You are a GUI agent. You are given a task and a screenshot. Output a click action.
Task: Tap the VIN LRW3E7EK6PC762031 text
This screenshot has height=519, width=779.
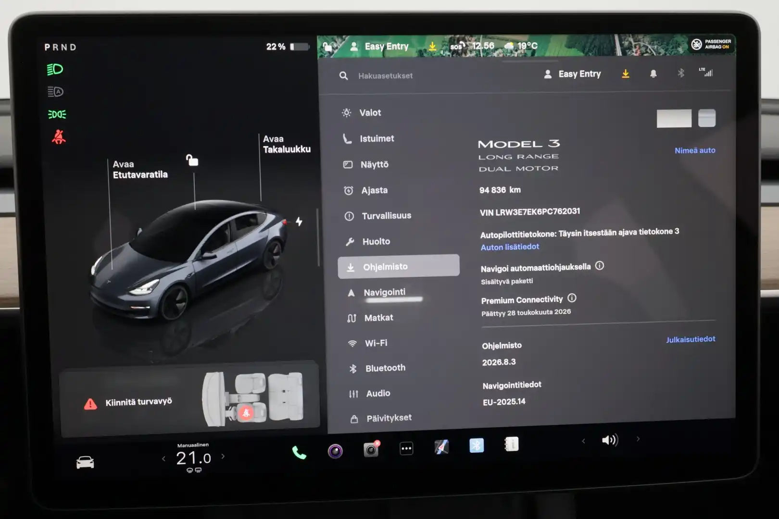coord(530,211)
